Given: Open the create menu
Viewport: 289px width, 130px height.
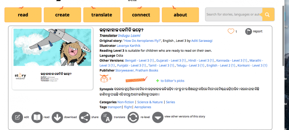Looking at the screenshot, I should point(62,15).
